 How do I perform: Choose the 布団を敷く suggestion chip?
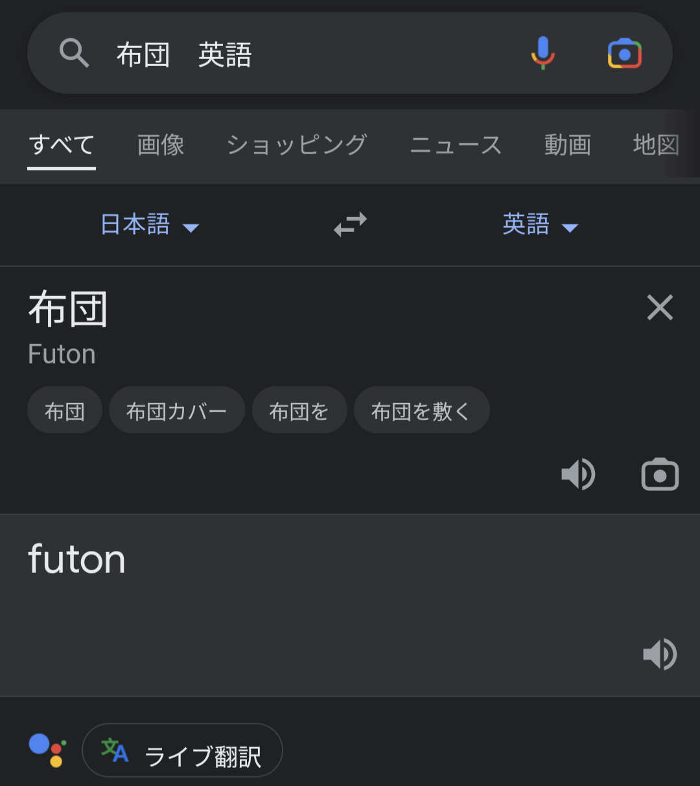(x=421, y=411)
